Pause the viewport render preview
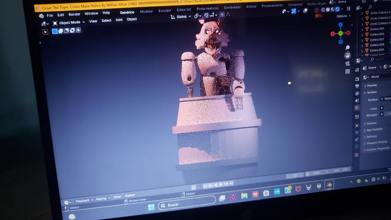391x220 pixels. point(348,9)
